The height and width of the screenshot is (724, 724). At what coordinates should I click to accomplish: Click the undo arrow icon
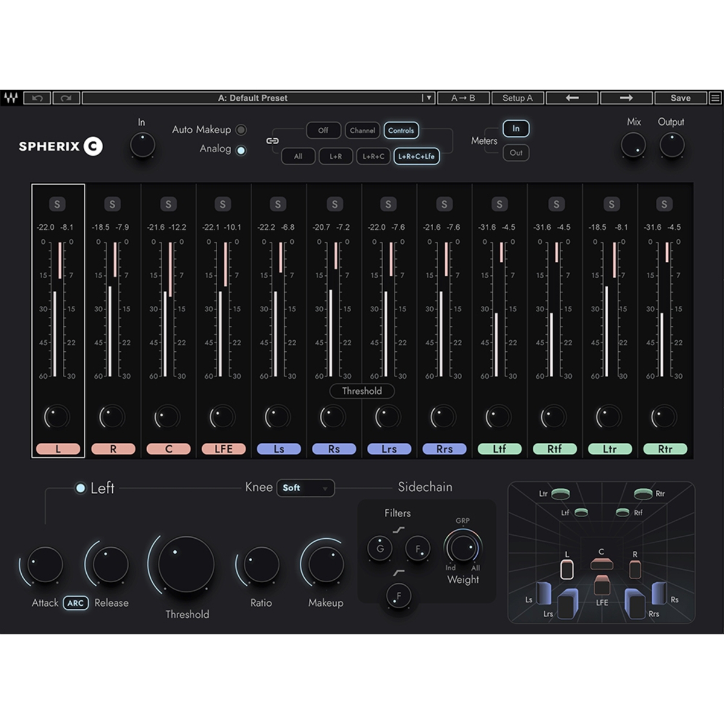pos(37,98)
